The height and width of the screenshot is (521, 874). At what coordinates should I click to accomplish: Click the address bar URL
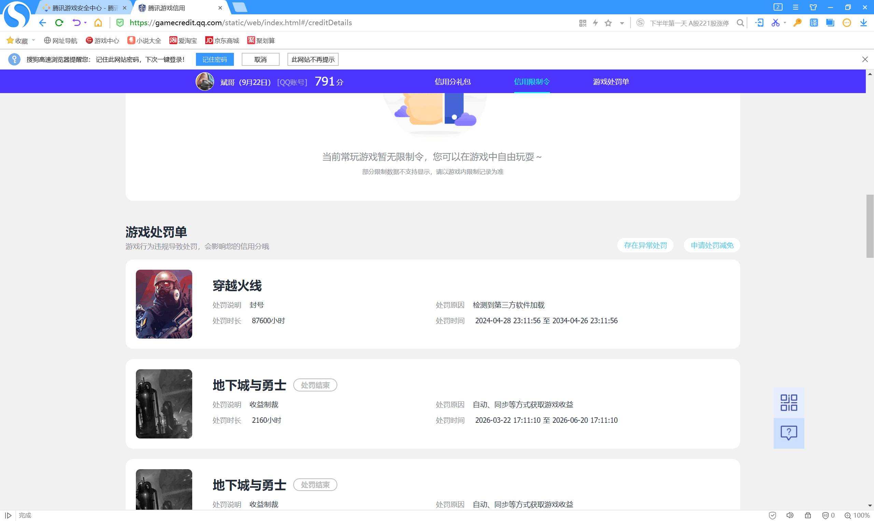[241, 23]
